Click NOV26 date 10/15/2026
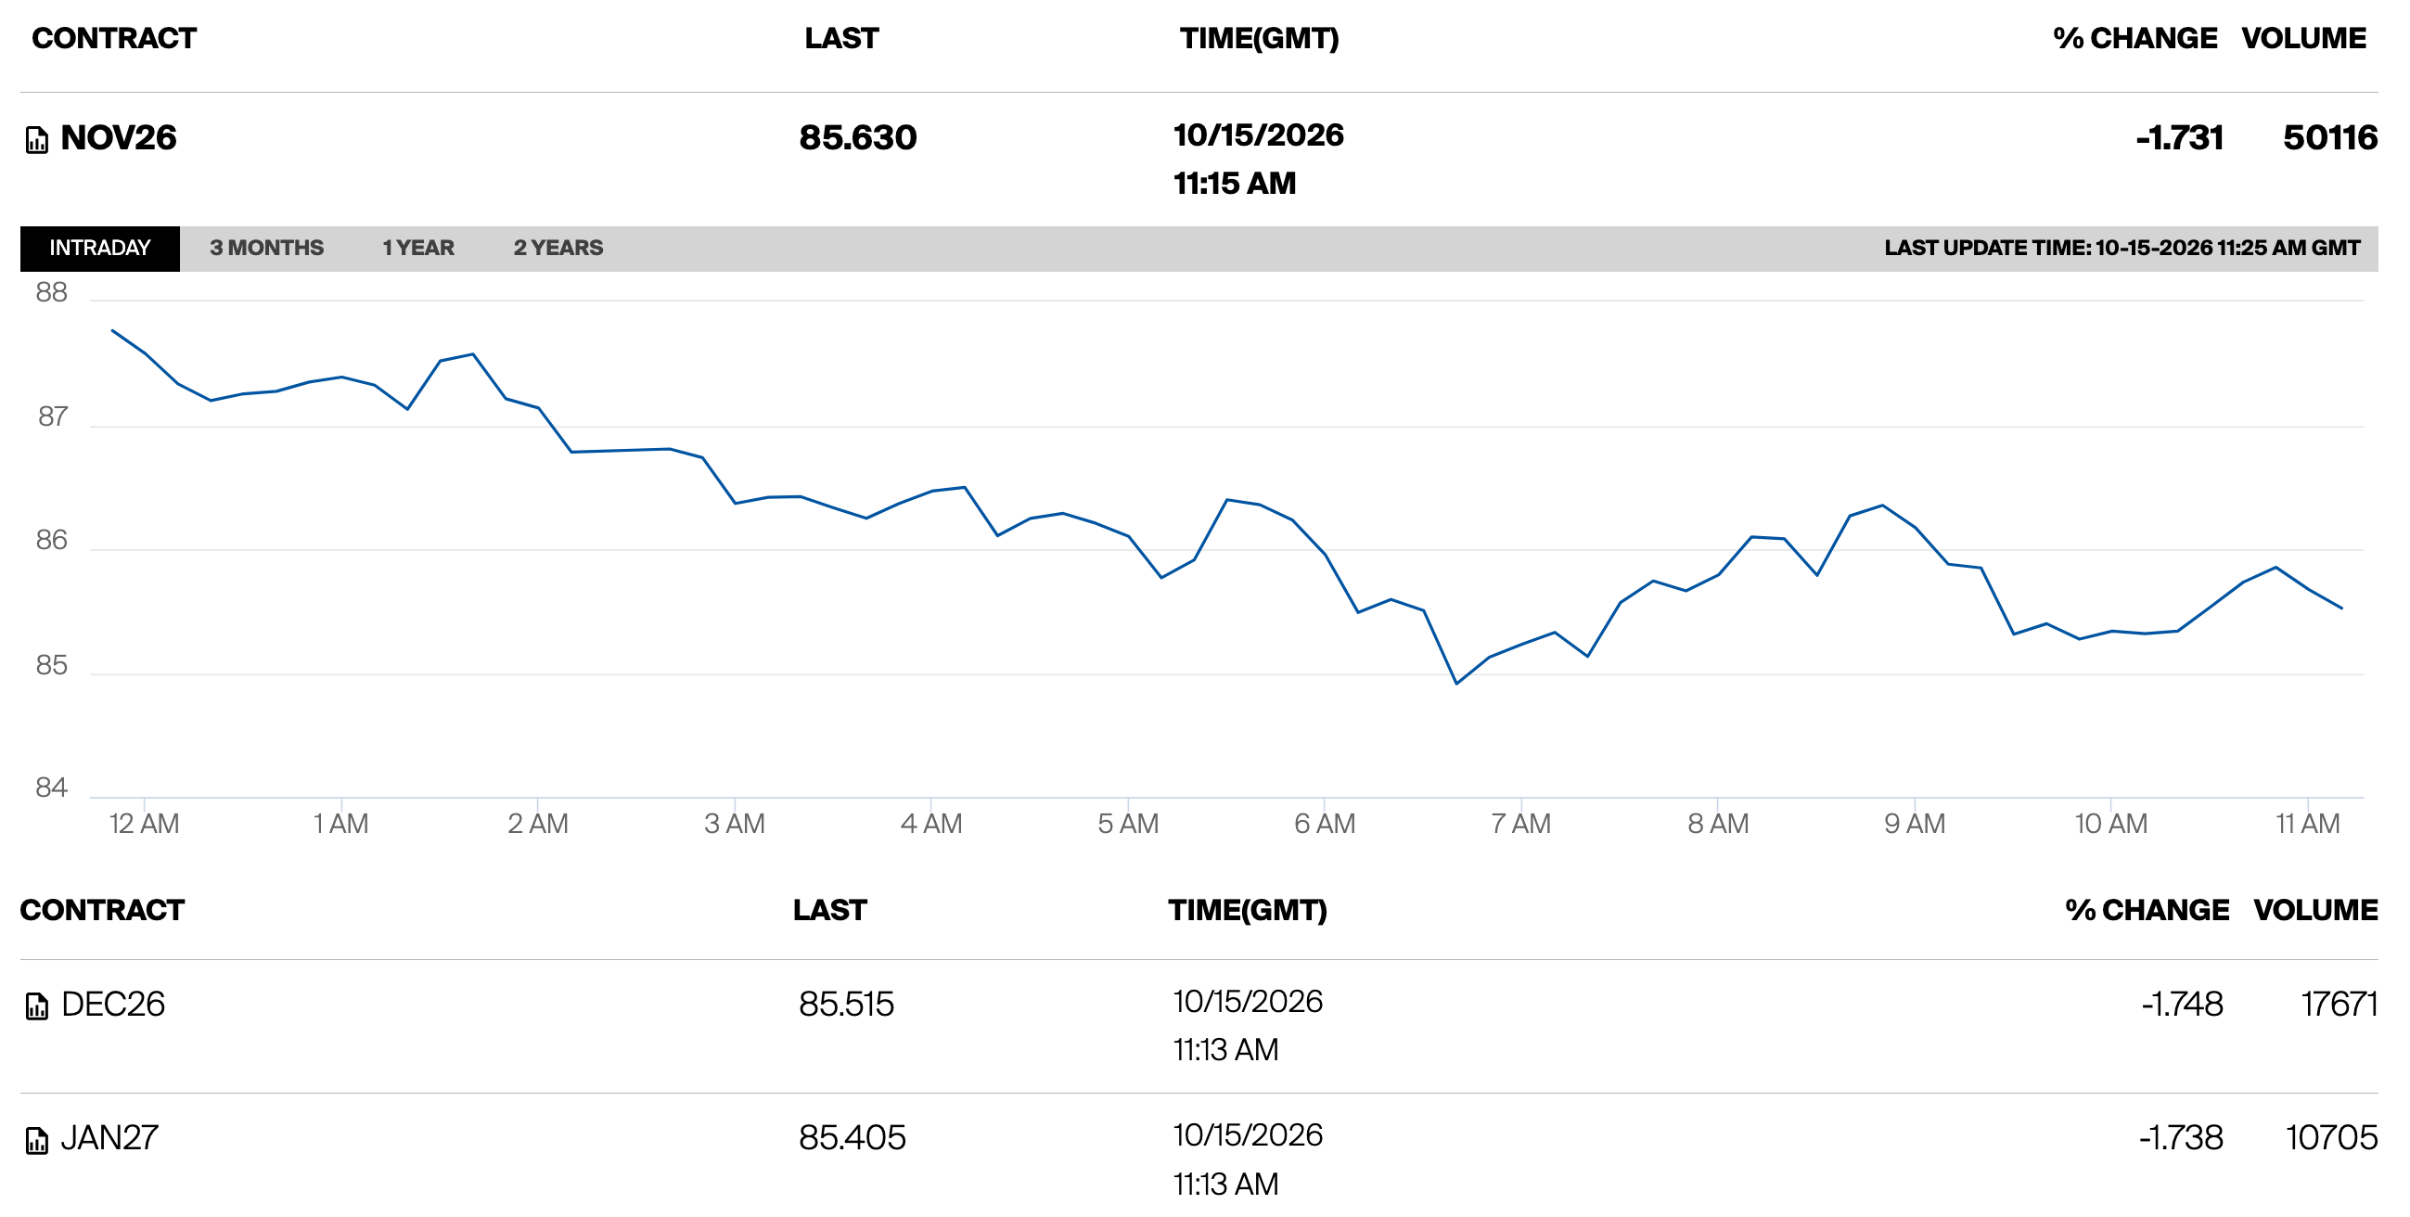The width and height of the screenshot is (2410, 1217). point(1258,135)
